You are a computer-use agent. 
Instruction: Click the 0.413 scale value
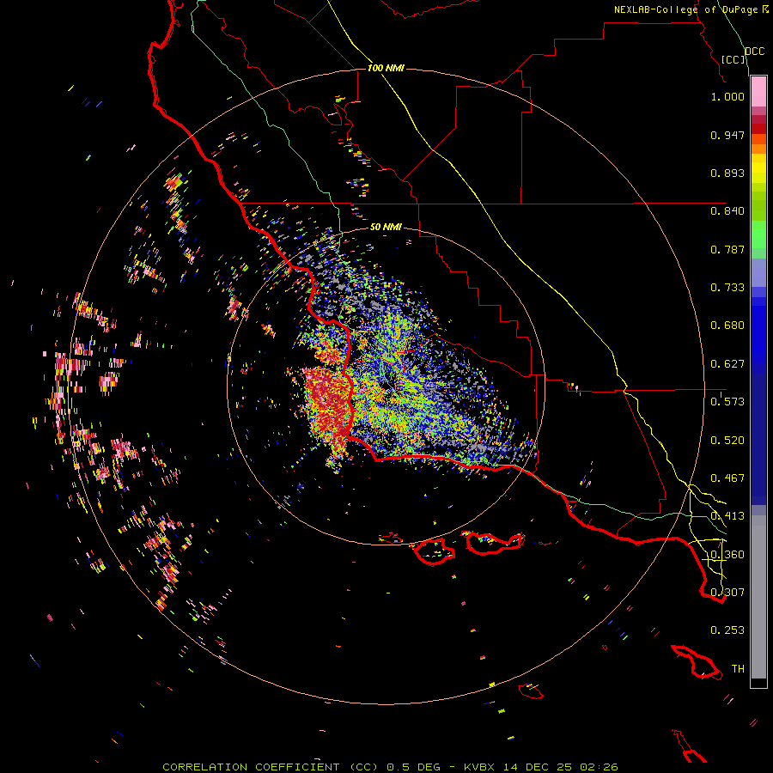[x=727, y=516]
